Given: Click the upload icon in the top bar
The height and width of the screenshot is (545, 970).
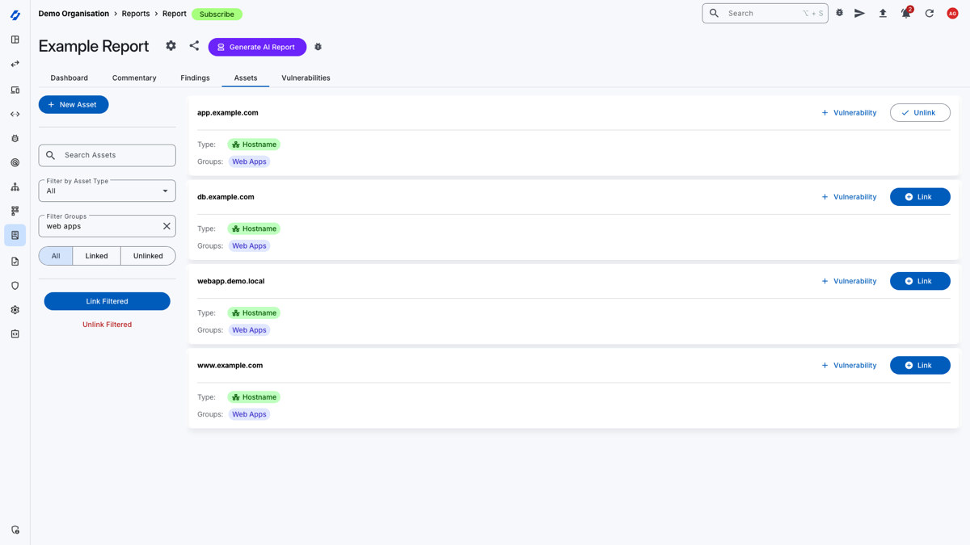Looking at the screenshot, I should pos(883,13).
